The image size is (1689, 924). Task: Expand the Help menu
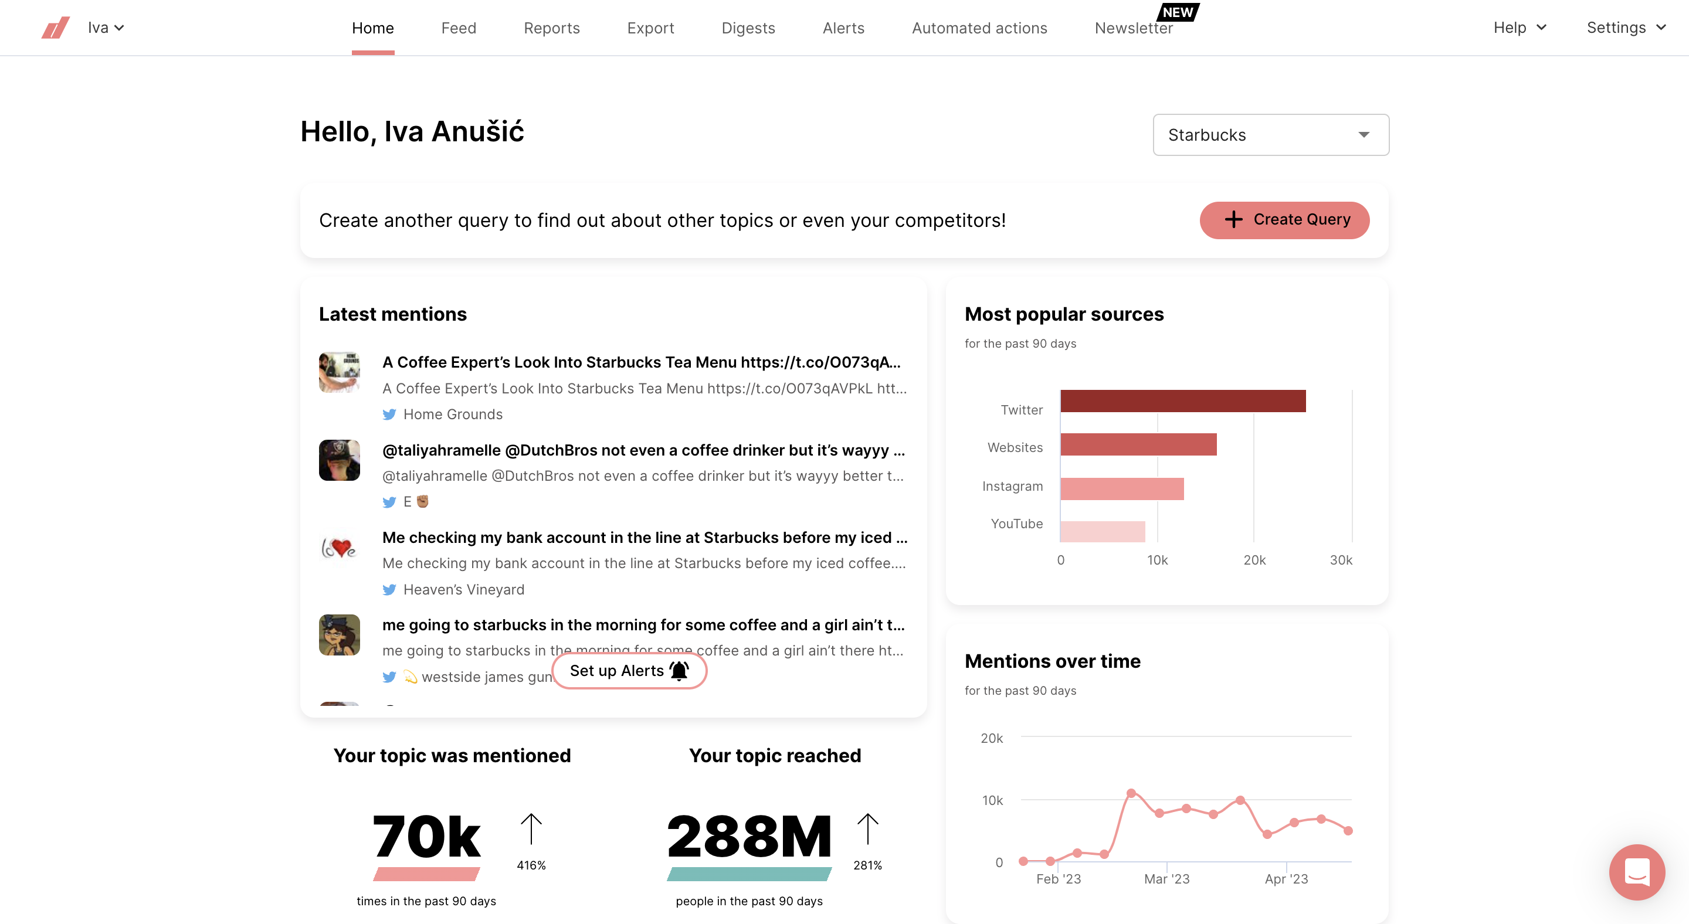tap(1520, 28)
